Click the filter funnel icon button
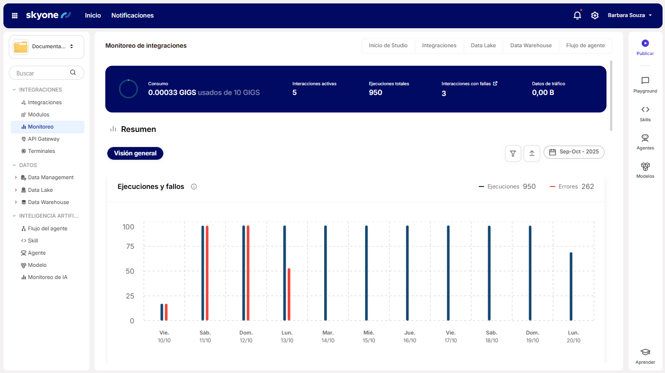The image size is (665, 373). pyautogui.click(x=513, y=153)
